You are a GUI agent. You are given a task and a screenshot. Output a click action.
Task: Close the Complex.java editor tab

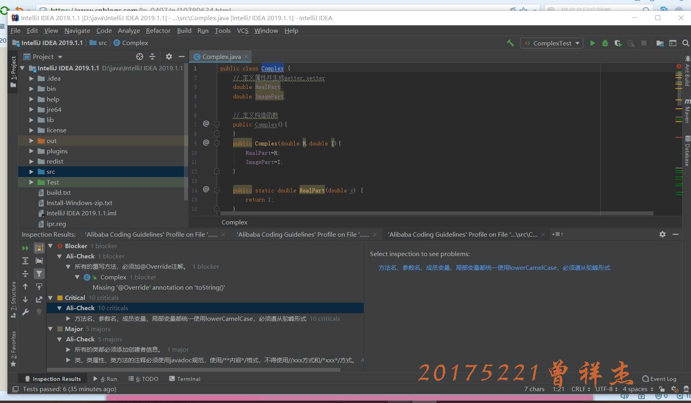pyautogui.click(x=246, y=56)
